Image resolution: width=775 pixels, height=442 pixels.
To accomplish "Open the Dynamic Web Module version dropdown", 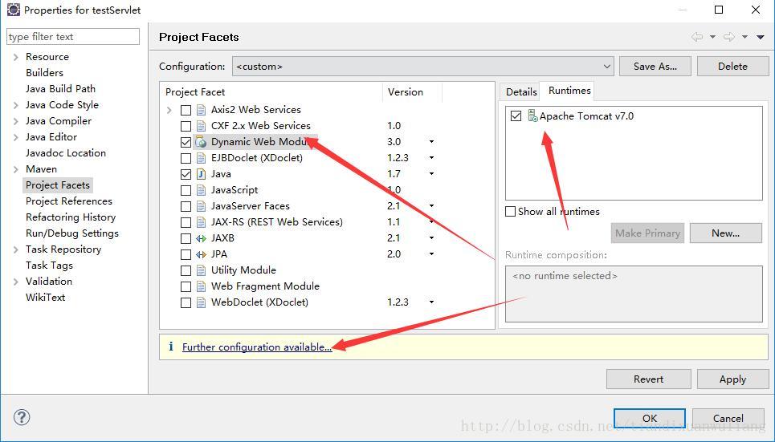I will (431, 142).
